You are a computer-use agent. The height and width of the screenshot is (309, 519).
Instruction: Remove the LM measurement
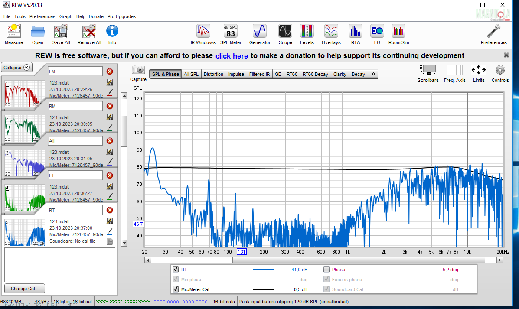(x=110, y=72)
